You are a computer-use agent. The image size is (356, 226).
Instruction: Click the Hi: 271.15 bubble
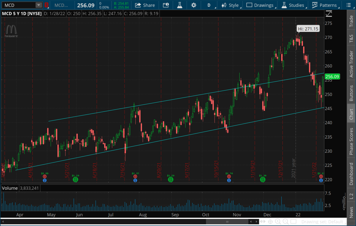coord(308,29)
